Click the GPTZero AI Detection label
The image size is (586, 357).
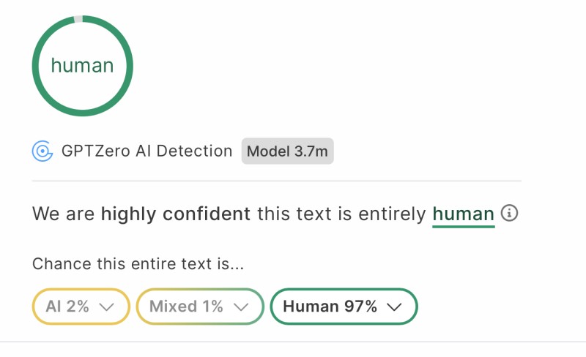(x=146, y=151)
